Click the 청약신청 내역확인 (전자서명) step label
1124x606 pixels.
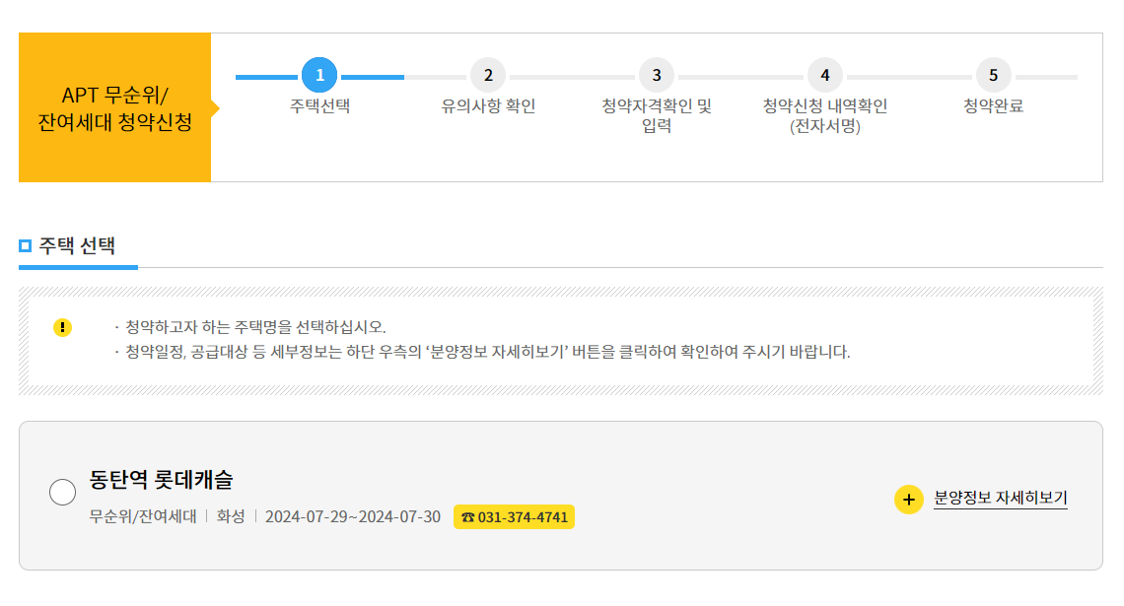pyautogui.click(x=825, y=116)
